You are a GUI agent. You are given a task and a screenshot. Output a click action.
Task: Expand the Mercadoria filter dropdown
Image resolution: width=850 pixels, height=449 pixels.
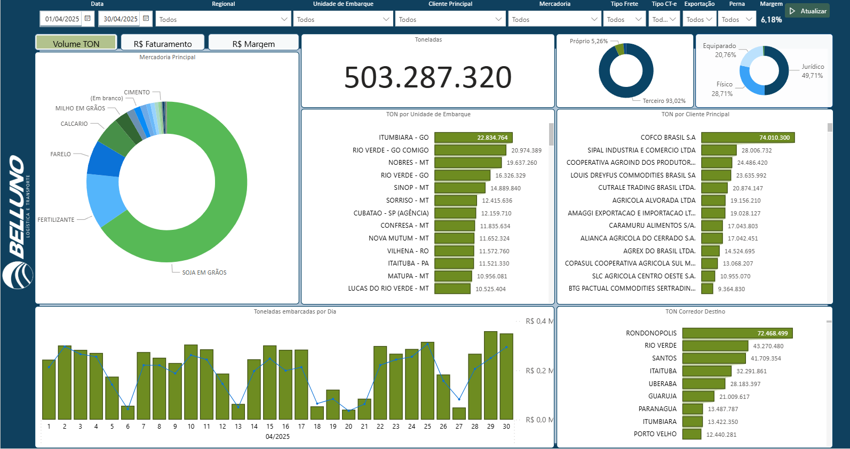(x=555, y=19)
